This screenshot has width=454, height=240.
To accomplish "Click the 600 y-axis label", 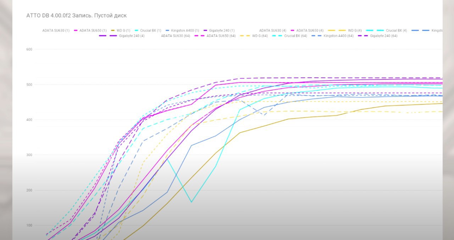I will click(x=29, y=49).
